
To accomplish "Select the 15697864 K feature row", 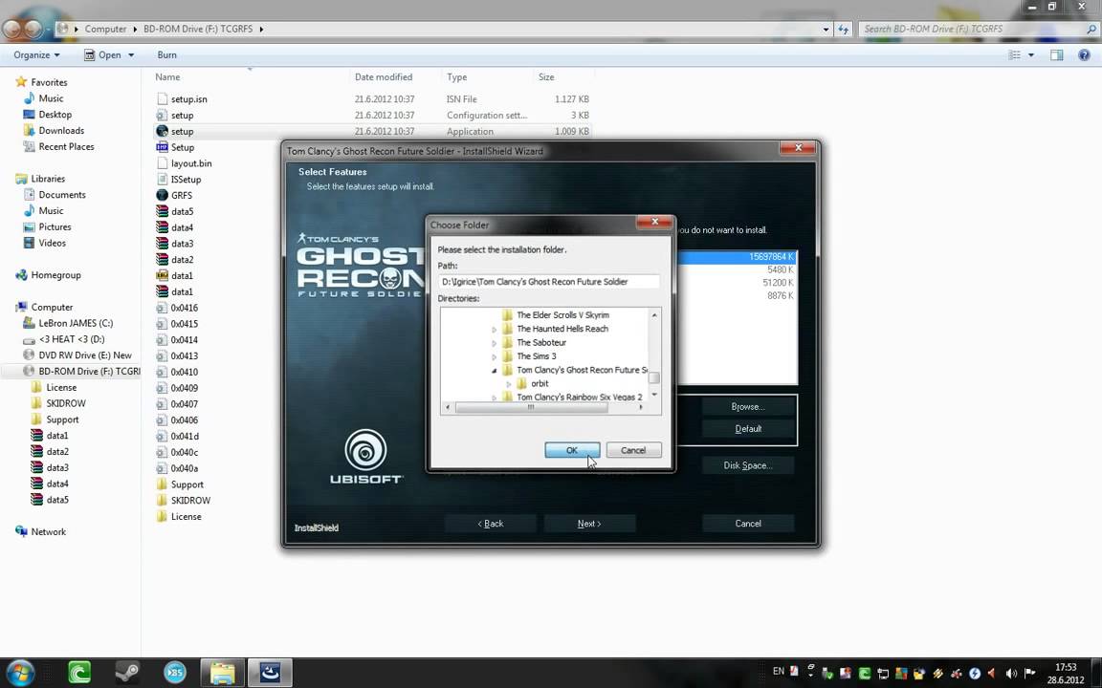I will [736, 257].
